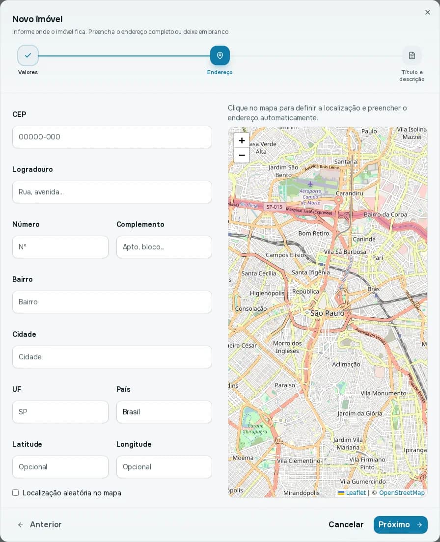Click Aeroporto Campo de Marte on map
Screen dimensions: 440x542
(310, 197)
